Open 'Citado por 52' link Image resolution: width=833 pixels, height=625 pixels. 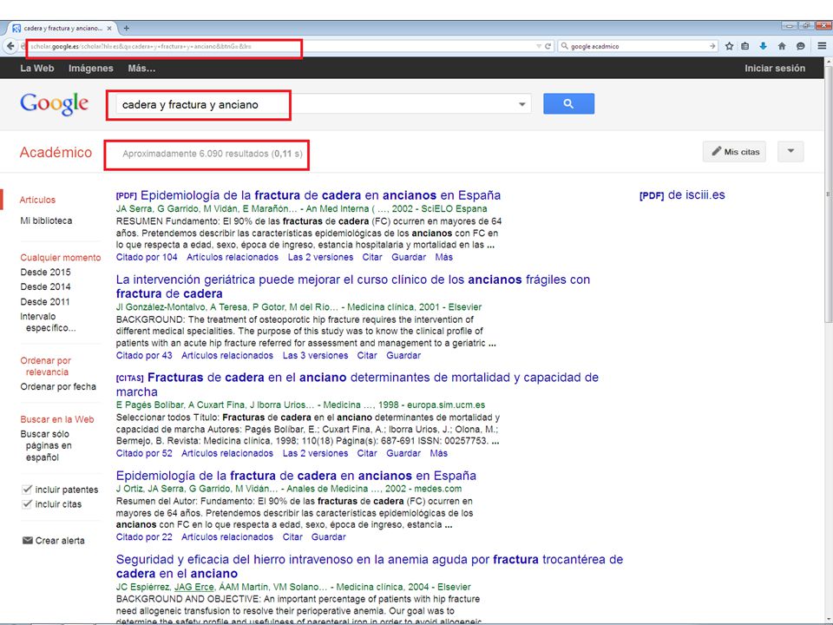[x=144, y=453]
